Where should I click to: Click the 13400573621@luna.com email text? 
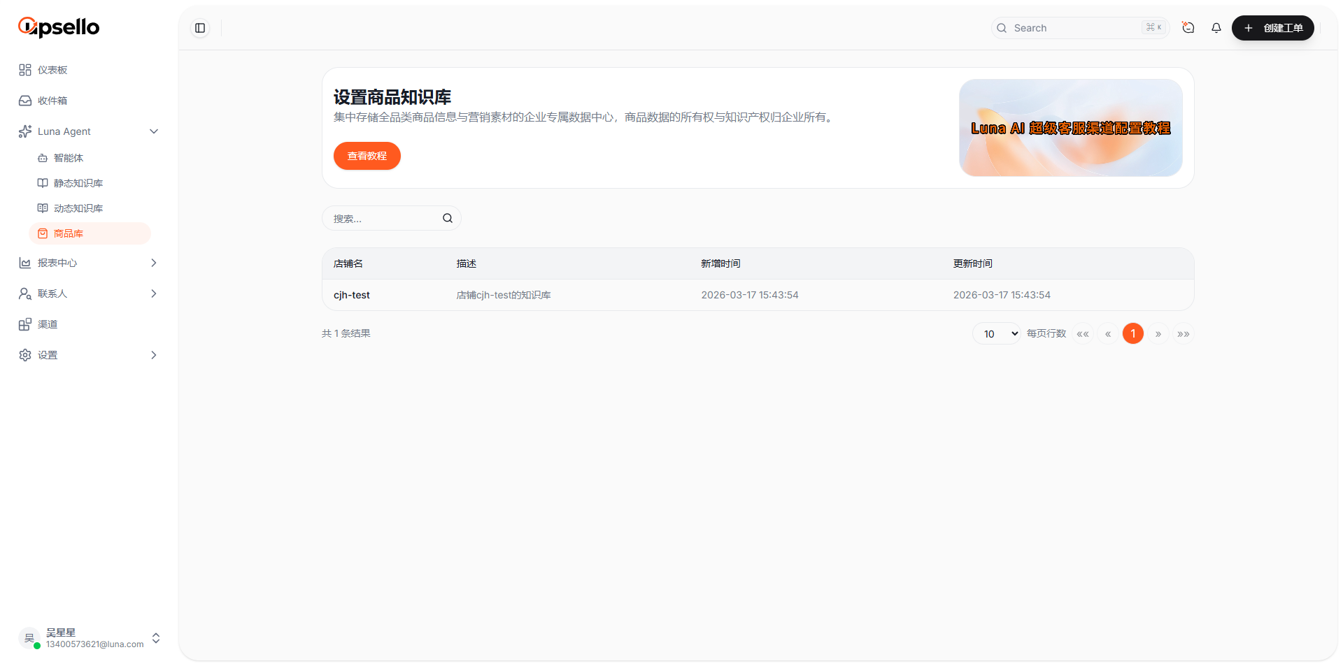tap(95, 644)
